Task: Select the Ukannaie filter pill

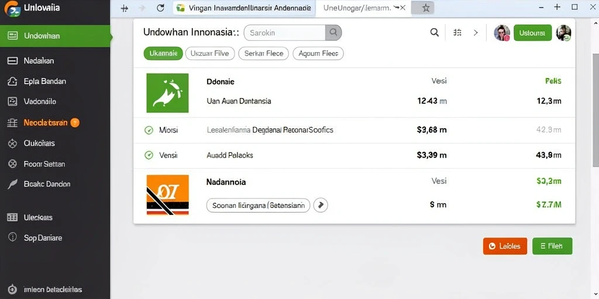Action: [x=163, y=54]
